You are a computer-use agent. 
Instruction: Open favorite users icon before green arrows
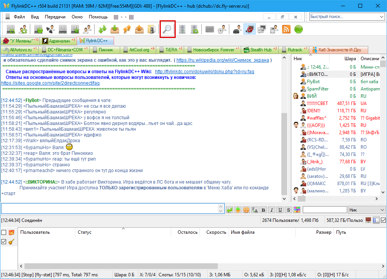click(x=87, y=29)
